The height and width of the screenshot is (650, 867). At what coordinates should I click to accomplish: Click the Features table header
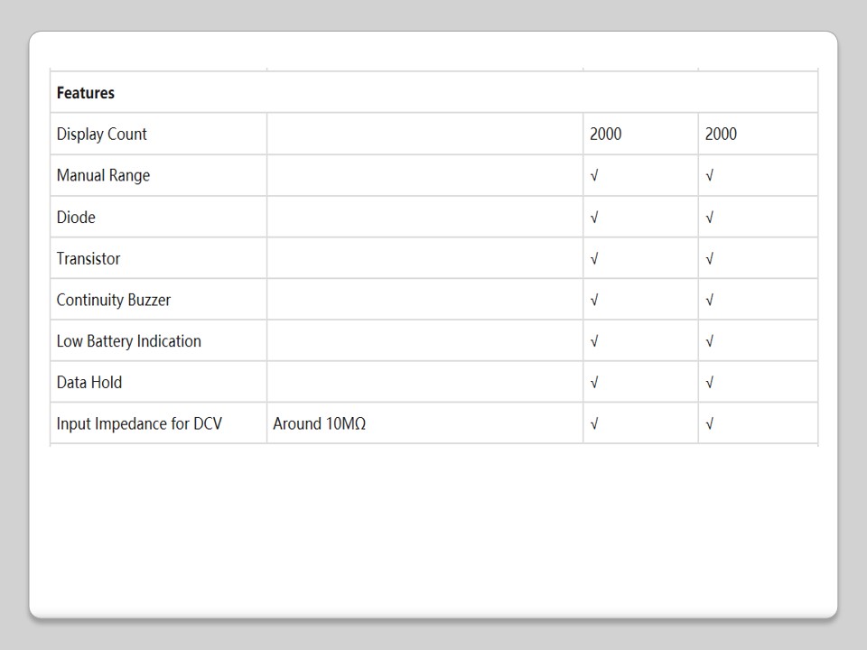click(x=86, y=93)
